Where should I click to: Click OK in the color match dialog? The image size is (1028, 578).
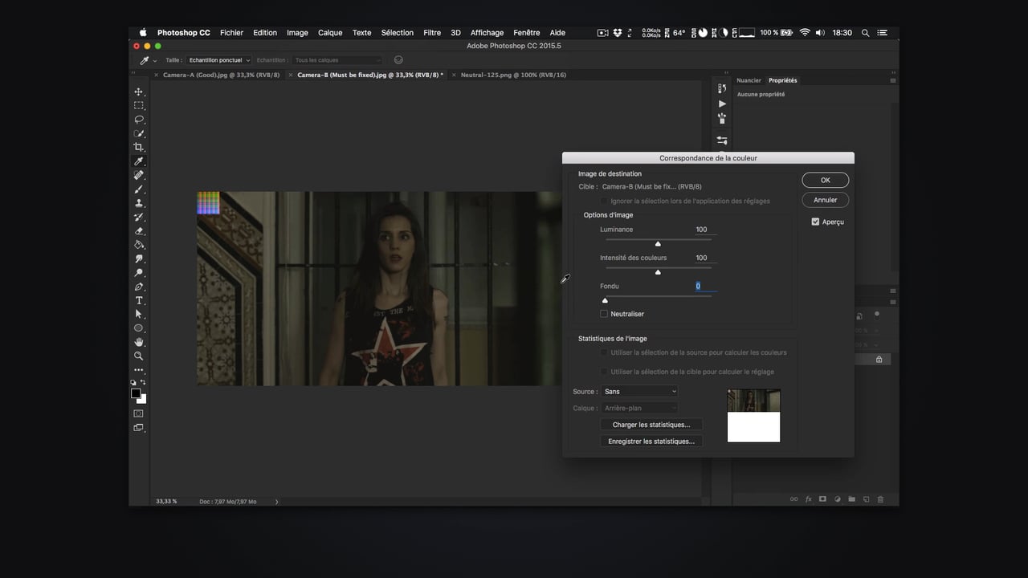coord(825,180)
